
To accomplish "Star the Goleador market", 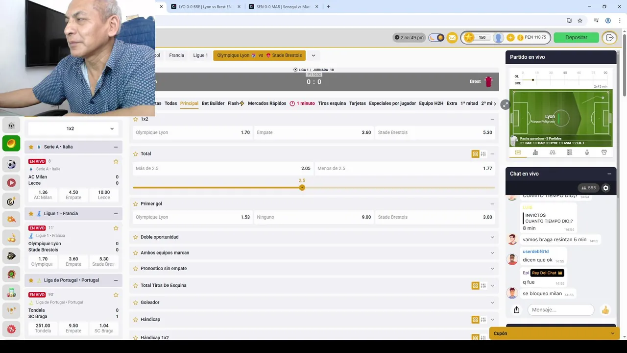I will 136,303.
